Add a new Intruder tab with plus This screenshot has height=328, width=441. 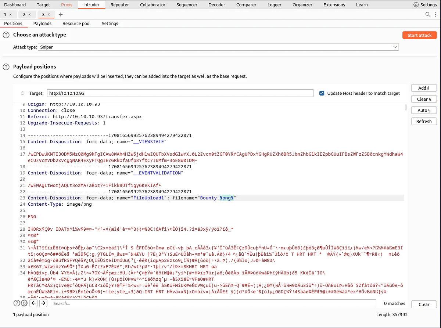pos(61,14)
